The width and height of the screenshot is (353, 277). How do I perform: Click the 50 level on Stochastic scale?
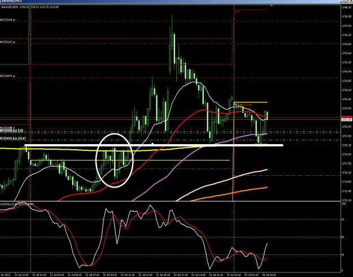343,237
